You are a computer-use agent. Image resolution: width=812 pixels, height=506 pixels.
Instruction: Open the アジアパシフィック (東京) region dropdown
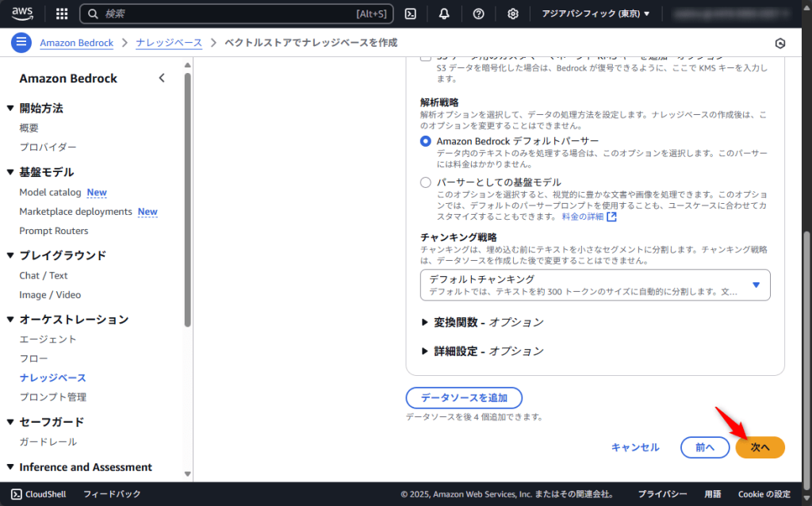[595, 14]
